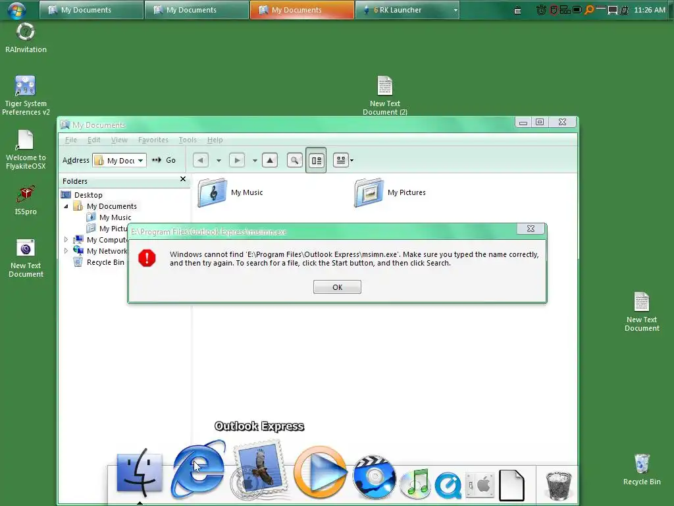Image resolution: width=674 pixels, height=506 pixels.
Task: Click the Search magnifier toolbar button
Action: 294,161
